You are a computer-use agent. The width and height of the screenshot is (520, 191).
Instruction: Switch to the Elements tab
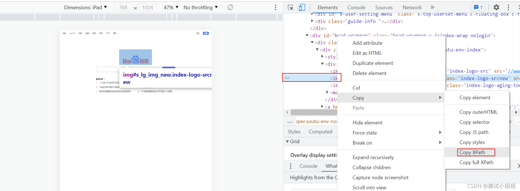pyautogui.click(x=327, y=8)
